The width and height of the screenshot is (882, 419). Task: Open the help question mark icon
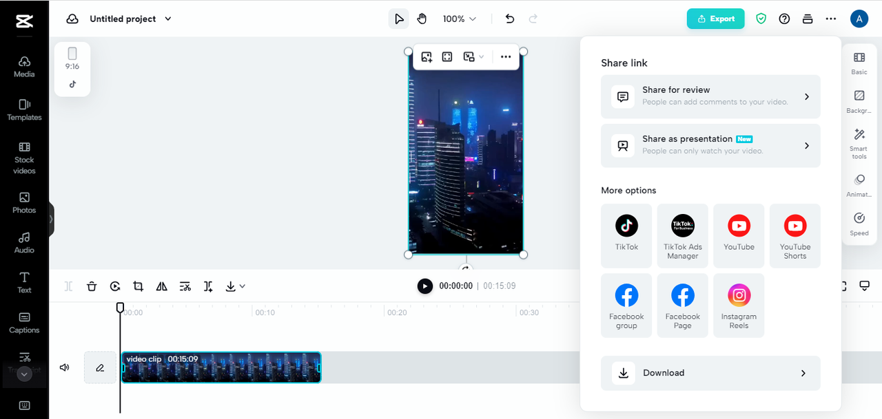(784, 19)
